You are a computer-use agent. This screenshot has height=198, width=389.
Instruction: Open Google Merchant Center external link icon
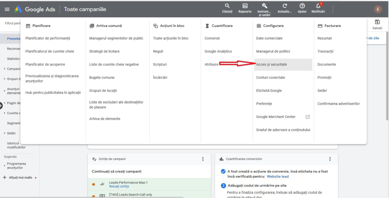click(308, 117)
